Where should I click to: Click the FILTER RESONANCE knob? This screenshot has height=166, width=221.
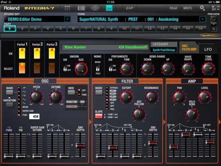pyautogui.click(x=152, y=97)
